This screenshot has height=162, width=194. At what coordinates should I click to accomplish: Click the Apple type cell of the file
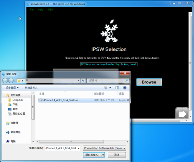(x=124, y=100)
